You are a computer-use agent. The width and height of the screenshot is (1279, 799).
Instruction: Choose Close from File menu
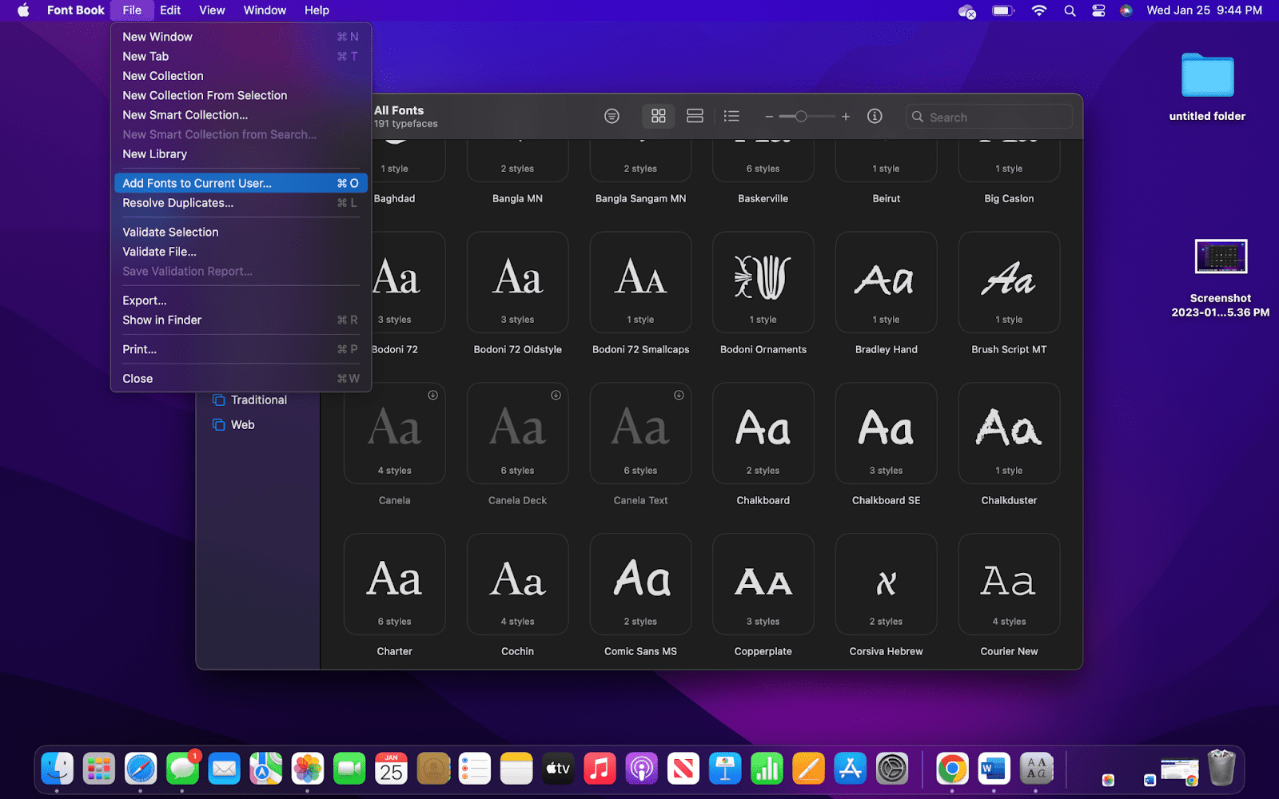(x=241, y=379)
